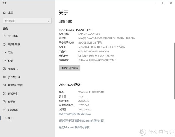Click install date 2019/6/20

(x=84, y=101)
